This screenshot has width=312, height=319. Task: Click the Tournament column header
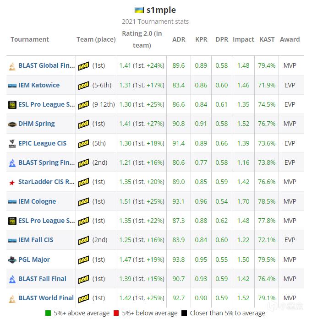pos(30,39)
